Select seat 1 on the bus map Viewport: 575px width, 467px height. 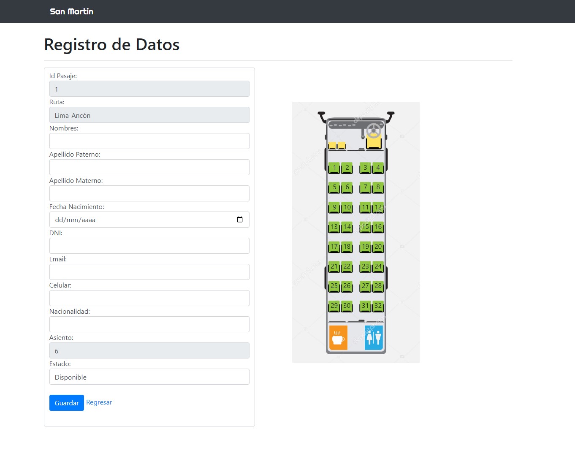coord(334,168)
